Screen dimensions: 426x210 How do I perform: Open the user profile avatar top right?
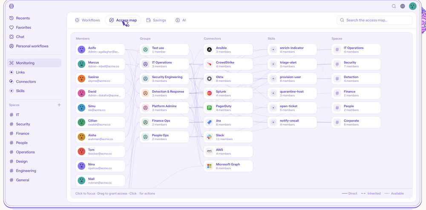coord(413,6)
